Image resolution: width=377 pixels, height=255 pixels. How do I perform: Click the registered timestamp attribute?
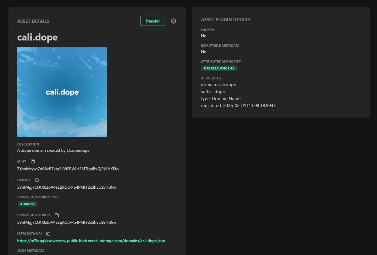click(x=238, y=105)
